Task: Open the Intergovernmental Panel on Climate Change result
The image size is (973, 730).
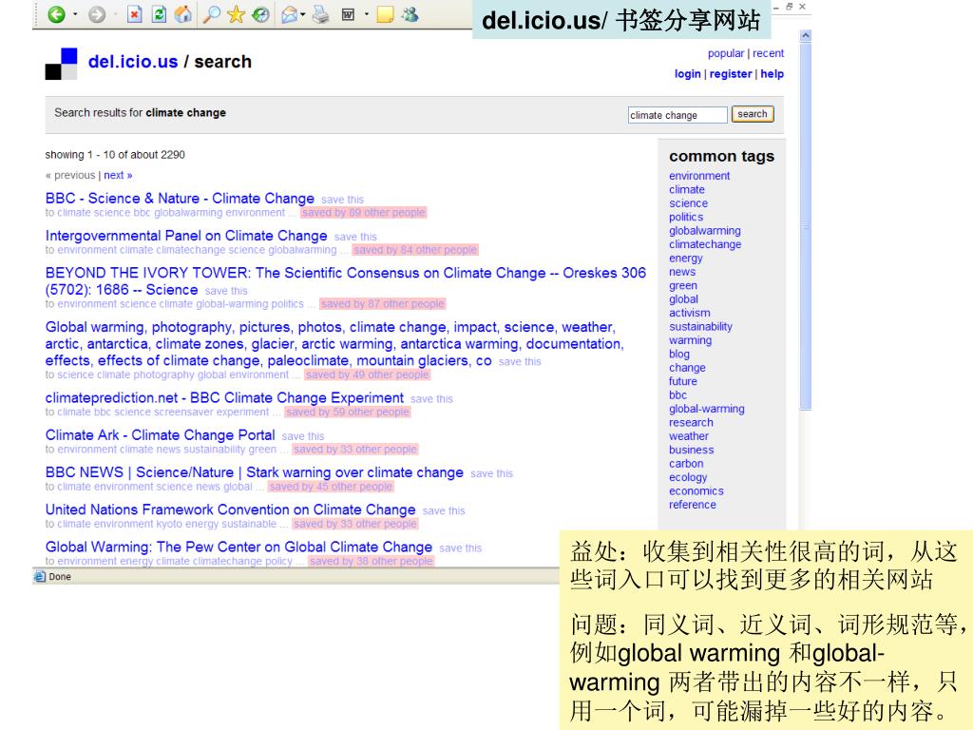Action: [x=186, y=236]
